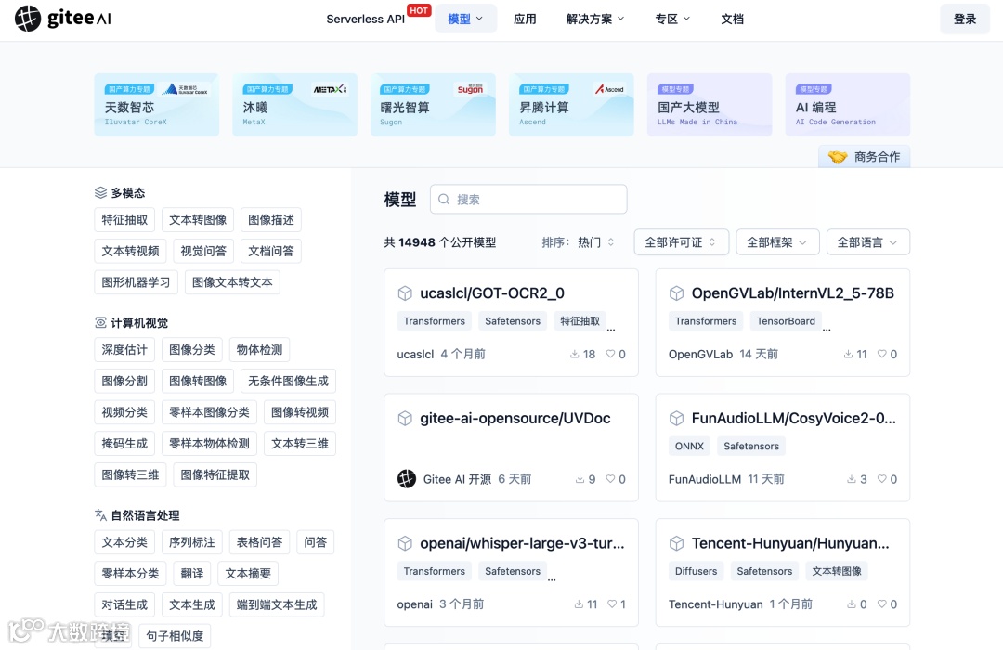Viewport: 1003px width, 650px height.
Task: Expand the 解决方案 navigation menu
Action: (595, 19)
